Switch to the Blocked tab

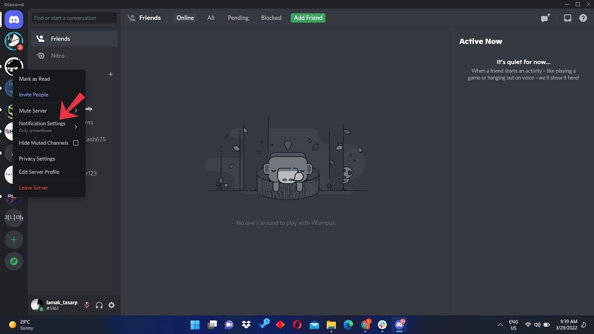271,18
